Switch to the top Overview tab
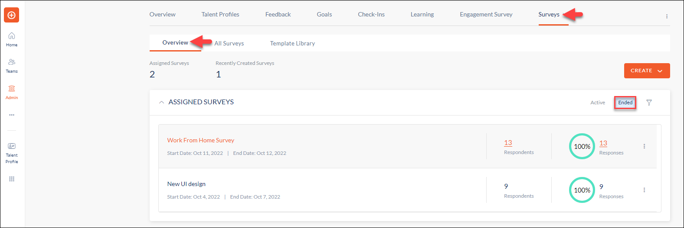Viewport: 684px width, 228px height. 162,14
